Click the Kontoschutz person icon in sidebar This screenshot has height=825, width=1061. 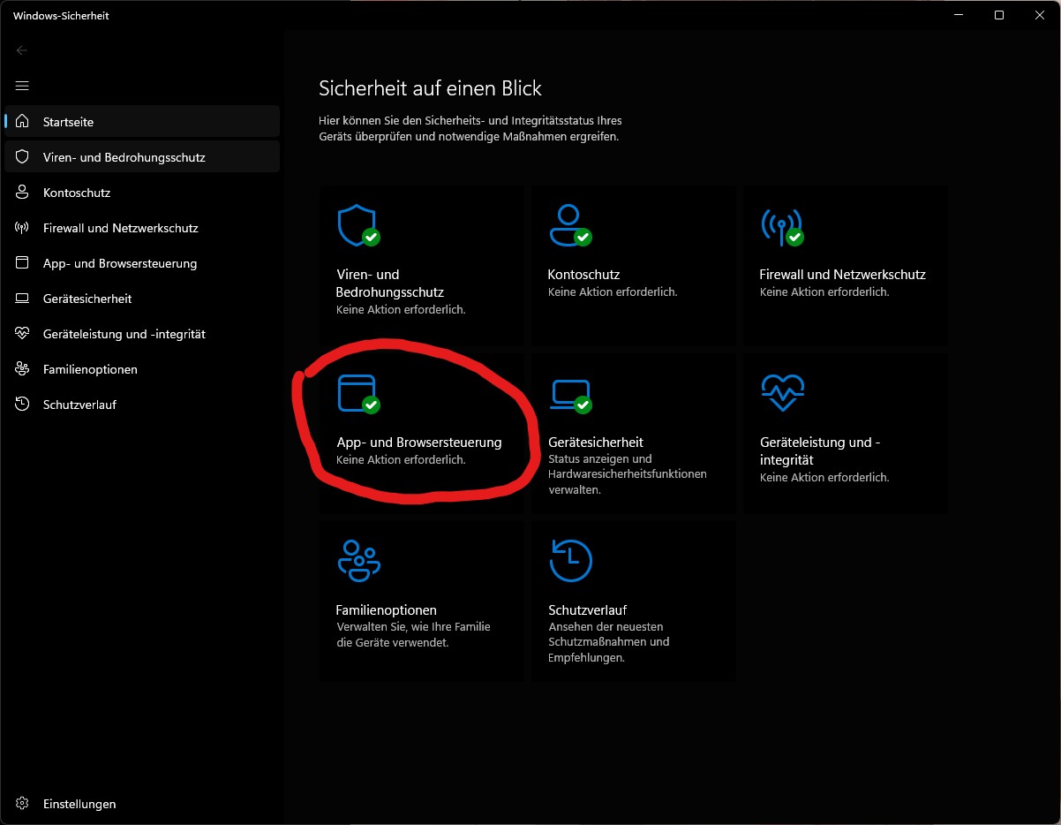pyautogui.click(x=22, y=192)
